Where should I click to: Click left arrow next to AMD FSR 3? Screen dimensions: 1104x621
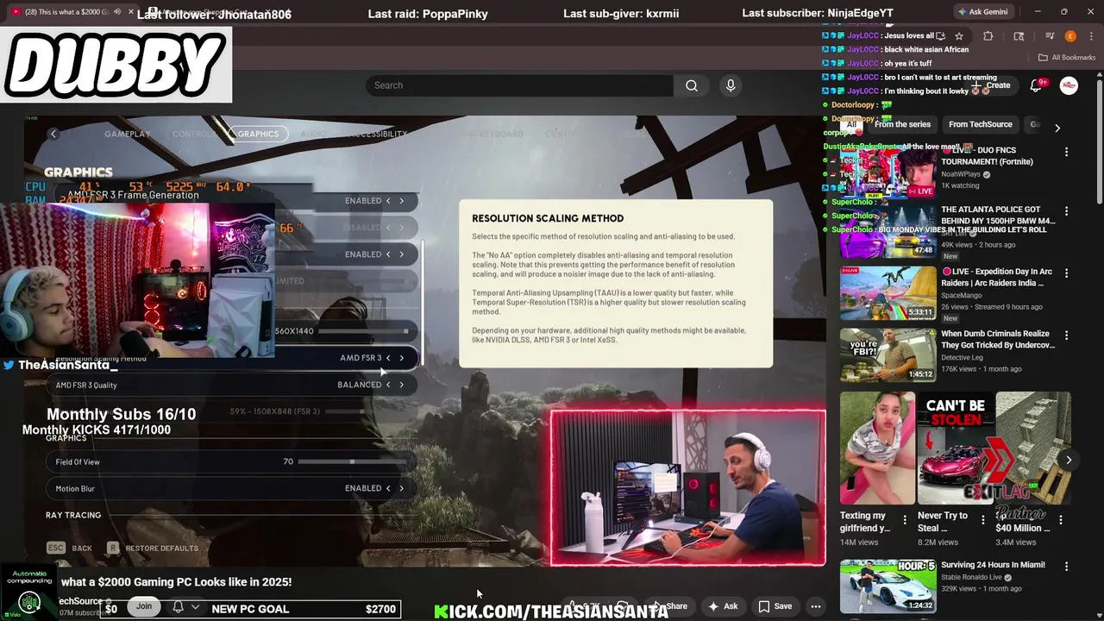(x=388, y=358)
